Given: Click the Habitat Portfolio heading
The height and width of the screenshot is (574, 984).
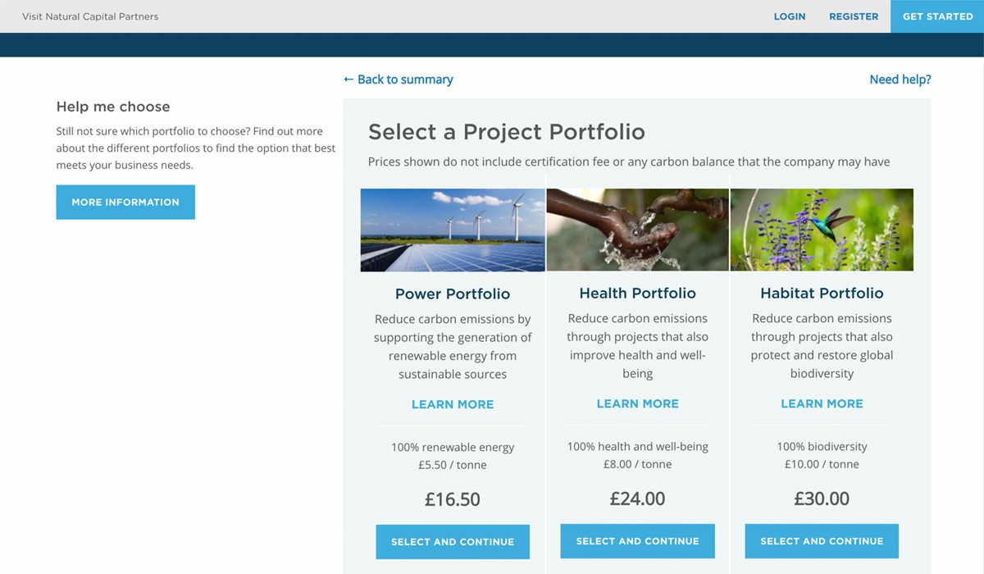Looking at the screenshot, I should pyautogui.click(x=822, y=293).
